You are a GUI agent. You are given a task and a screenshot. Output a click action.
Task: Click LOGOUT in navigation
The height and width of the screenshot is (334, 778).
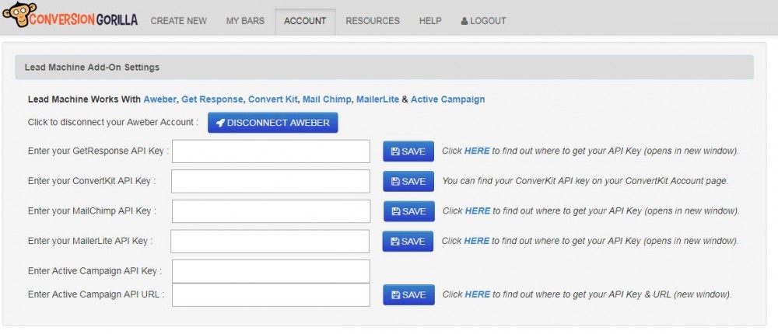click(483, 21)
